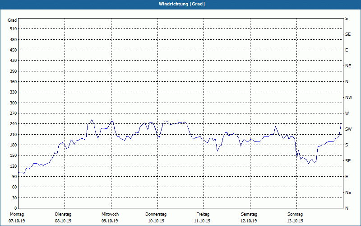Click the 480 degree axis value

coord(14,40)
